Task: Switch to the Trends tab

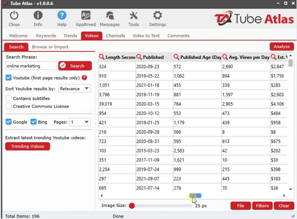Action: click(70, 35)
